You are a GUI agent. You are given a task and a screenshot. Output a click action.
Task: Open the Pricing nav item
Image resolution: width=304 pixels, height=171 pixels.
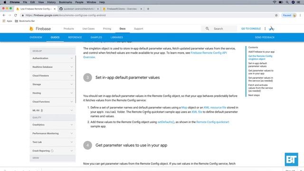click(x=107, y=28)
